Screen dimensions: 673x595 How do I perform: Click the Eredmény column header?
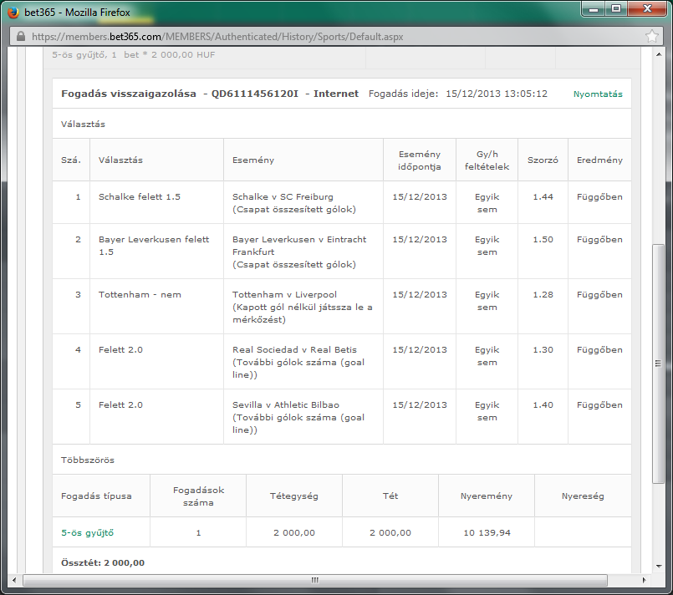[599, 160]
